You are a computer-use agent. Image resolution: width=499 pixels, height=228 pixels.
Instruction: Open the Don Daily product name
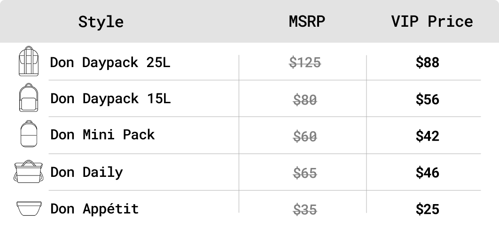click(x=86, y=172)
